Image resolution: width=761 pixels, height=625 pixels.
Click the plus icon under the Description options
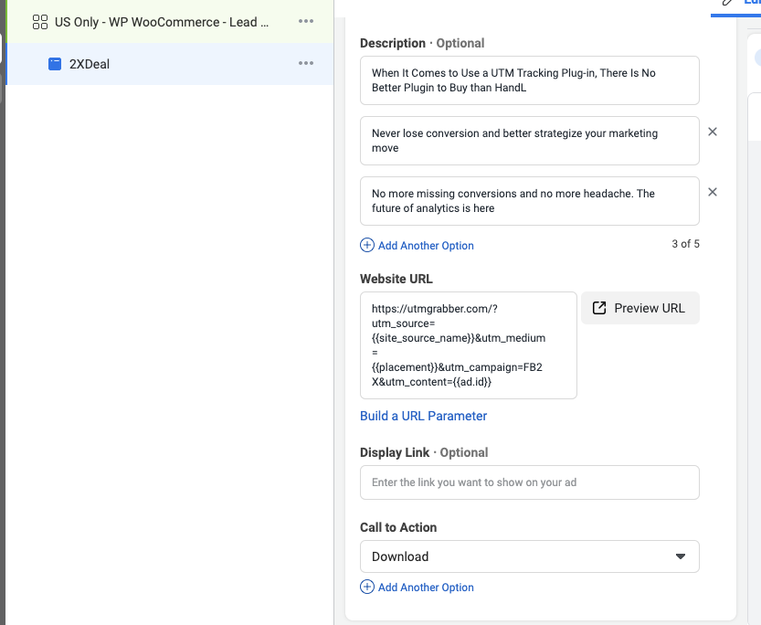(367, 245)
